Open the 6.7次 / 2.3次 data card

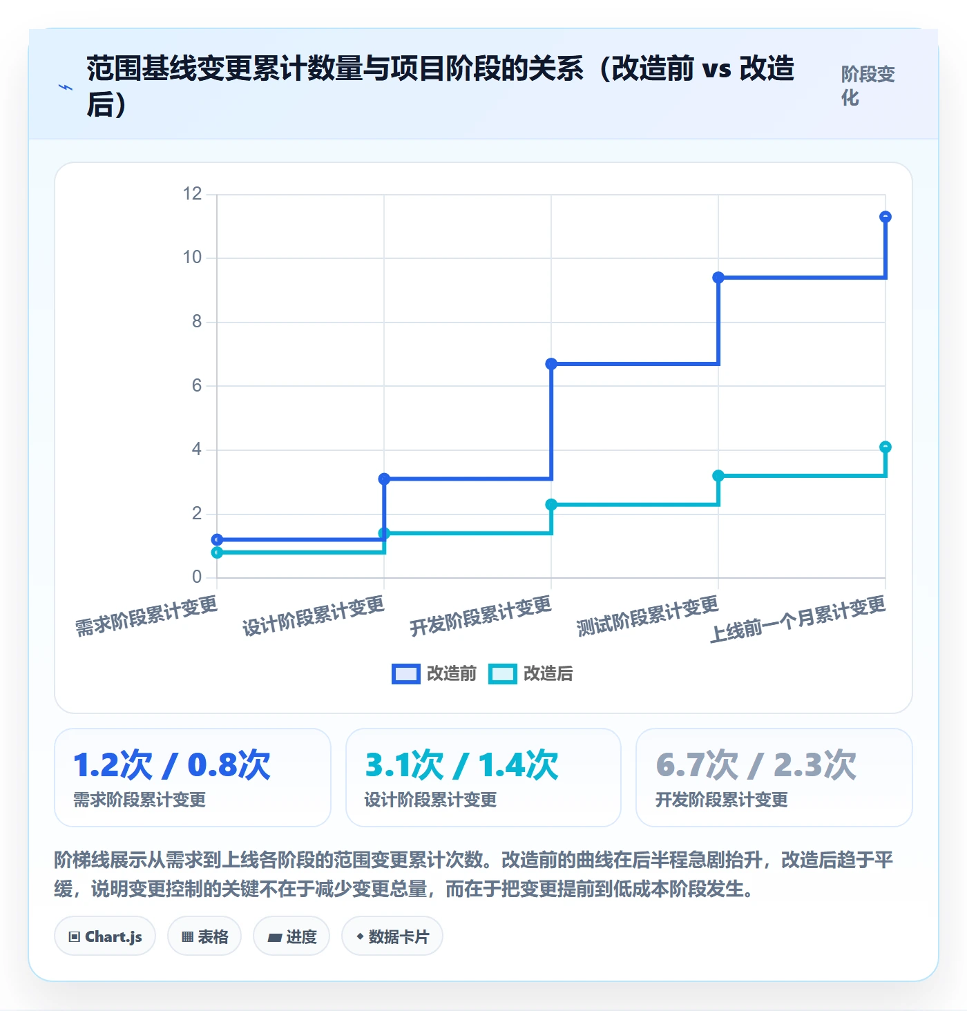(774, 778)
